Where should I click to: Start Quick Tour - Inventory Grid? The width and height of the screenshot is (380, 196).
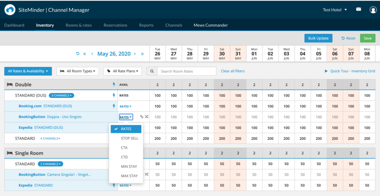point(350,71)
